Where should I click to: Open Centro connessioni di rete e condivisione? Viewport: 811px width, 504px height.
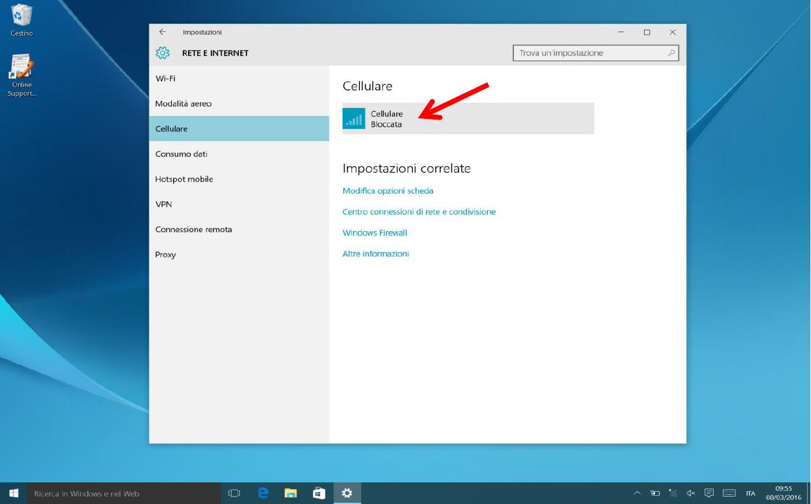419,212
